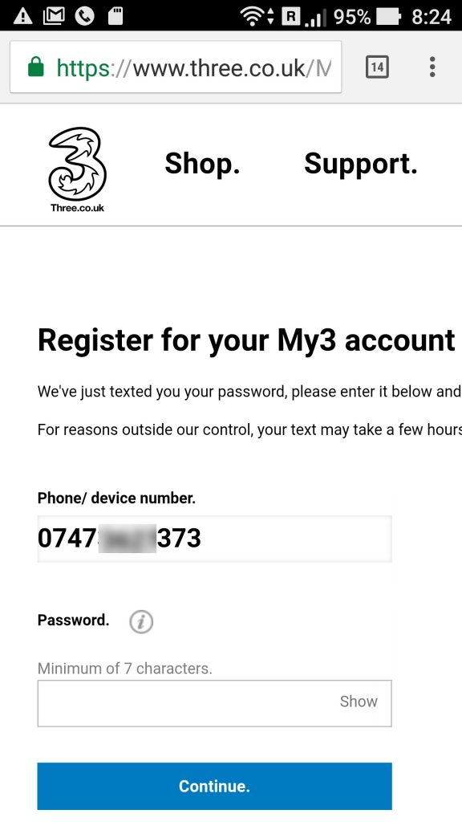Tap the Three.co.uk logo
Screen dimensions: 462x822
tap(77, 169)
